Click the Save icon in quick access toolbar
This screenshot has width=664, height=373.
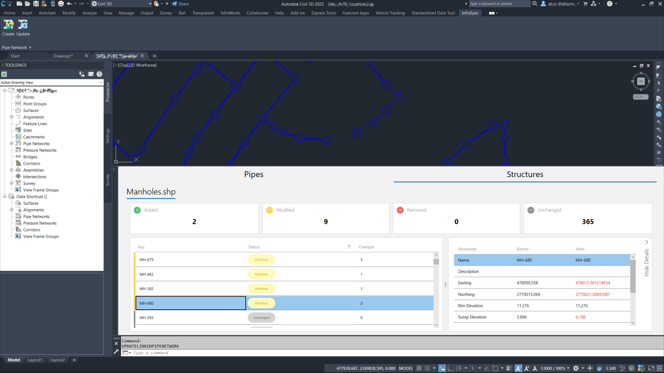click(36, 4)
